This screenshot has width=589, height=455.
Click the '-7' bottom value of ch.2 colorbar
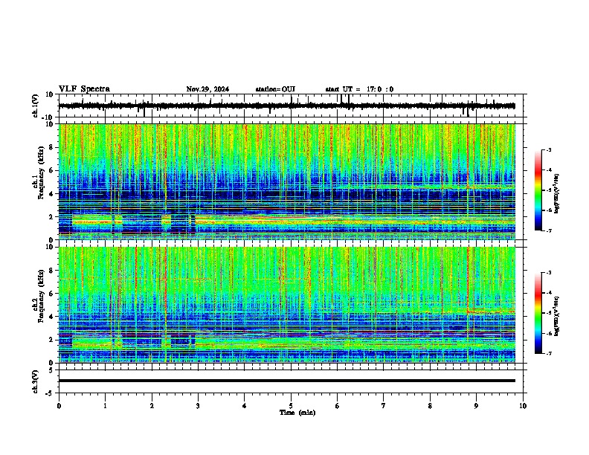[x=548, y=353]
